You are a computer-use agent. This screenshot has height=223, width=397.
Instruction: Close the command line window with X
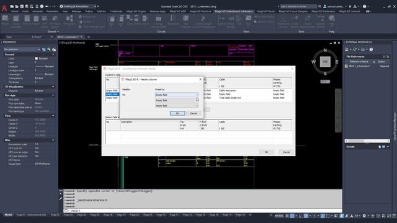[x=61, y=194]
